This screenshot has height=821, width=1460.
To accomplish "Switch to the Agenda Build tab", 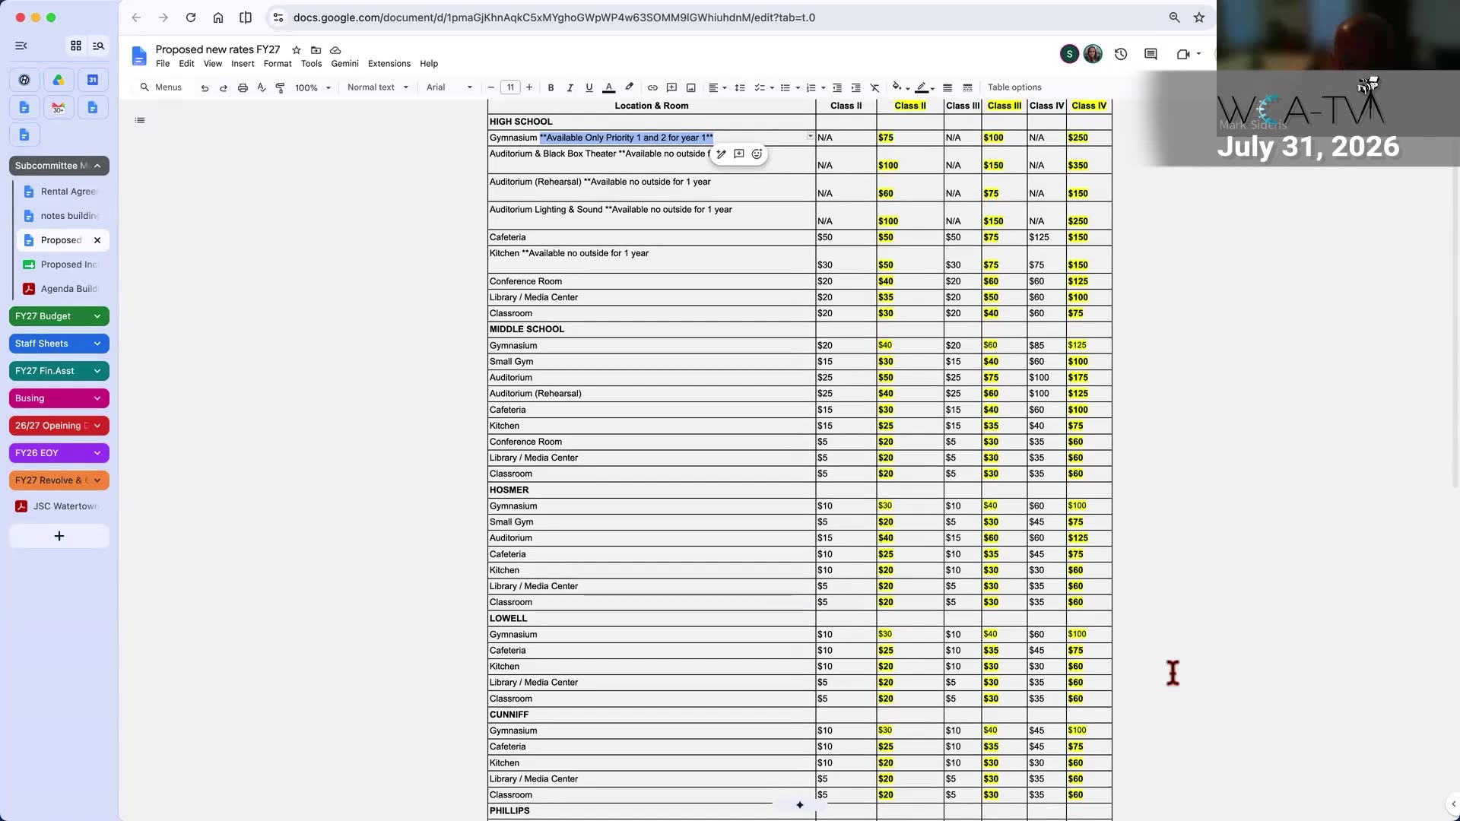I will tap(63, 289).
